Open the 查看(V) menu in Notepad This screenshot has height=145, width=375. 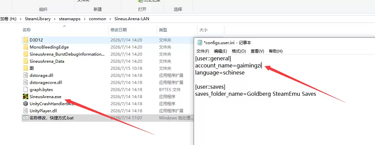[257, 51]
